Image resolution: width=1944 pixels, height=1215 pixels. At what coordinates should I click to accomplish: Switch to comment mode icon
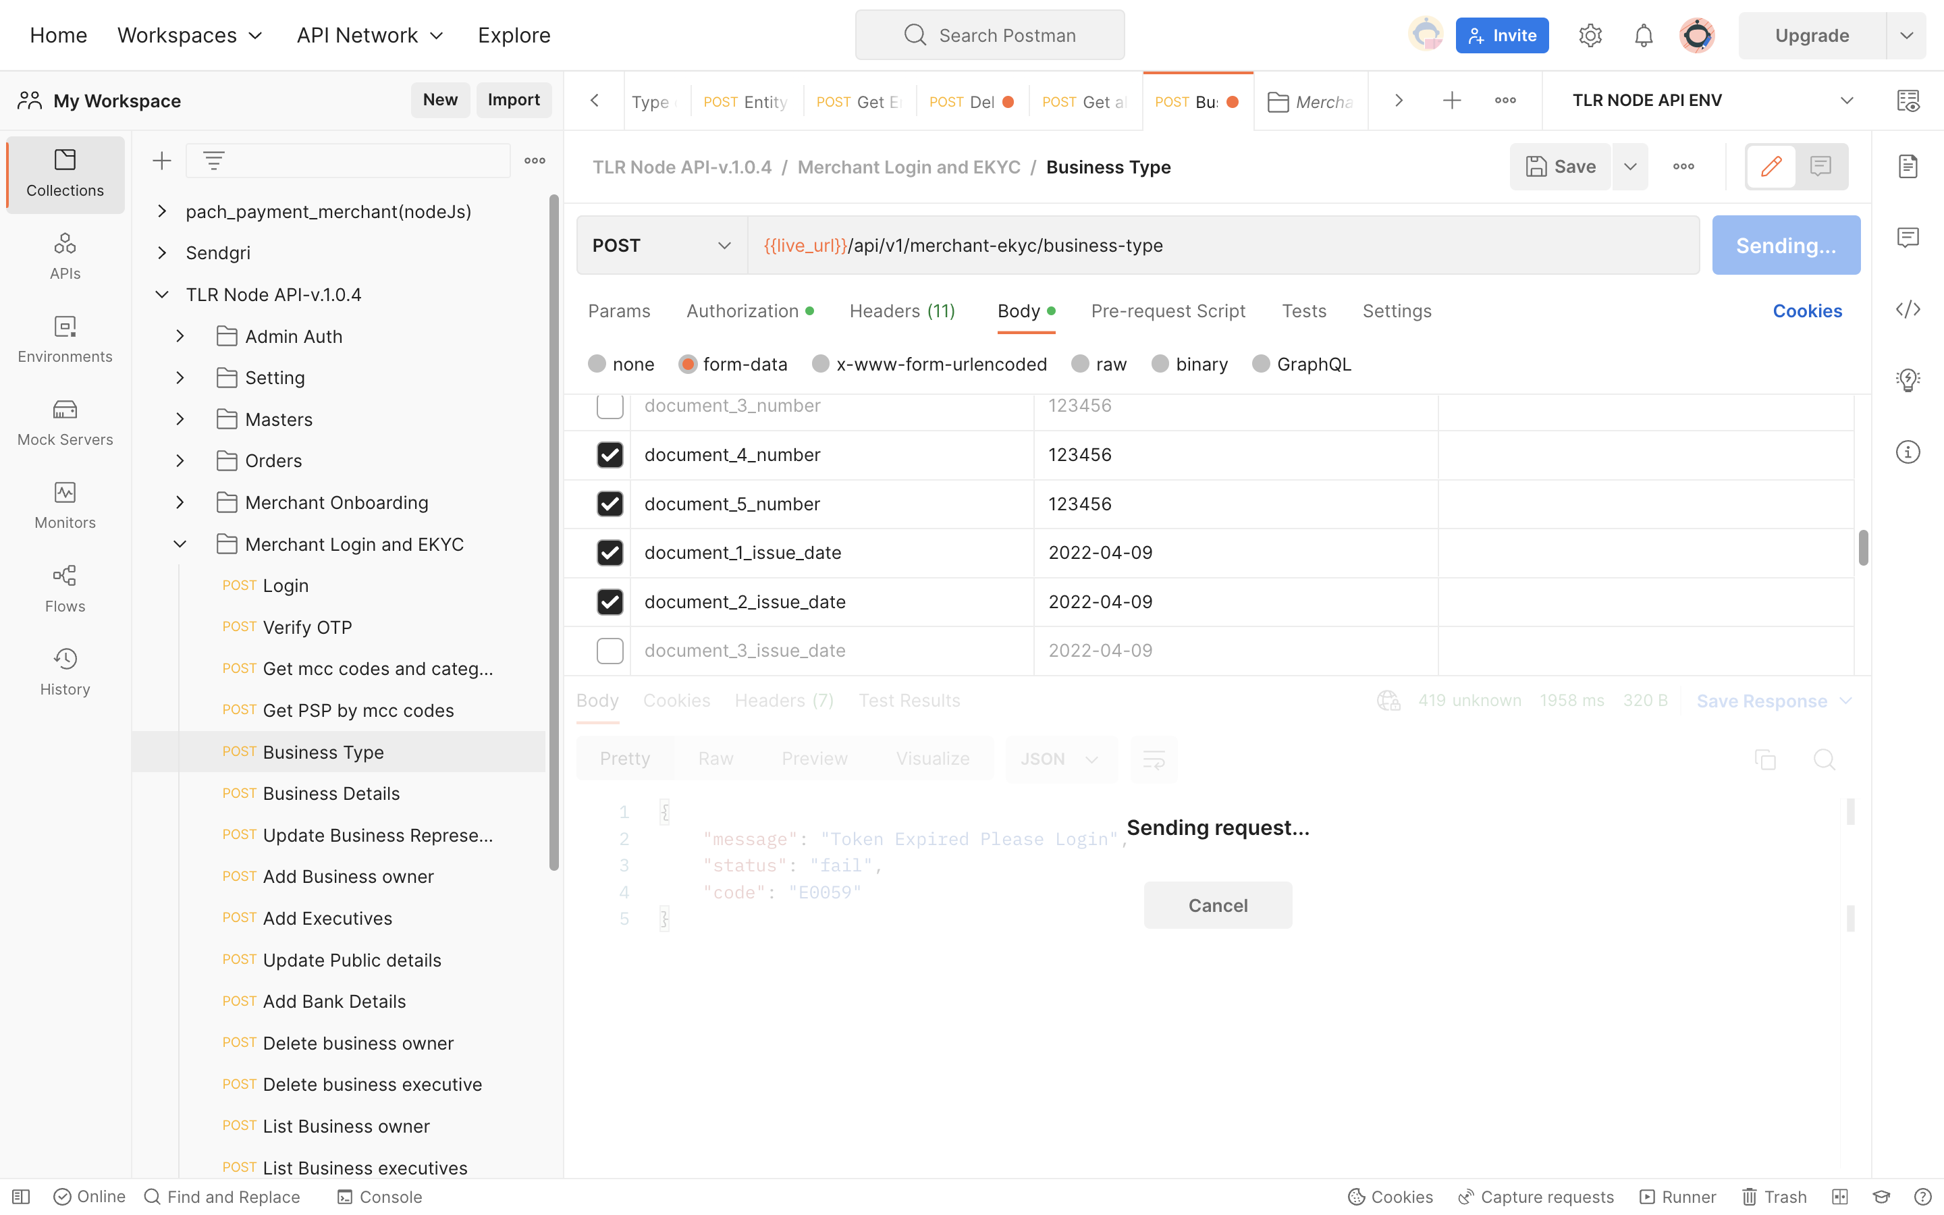click(1820, 166)
